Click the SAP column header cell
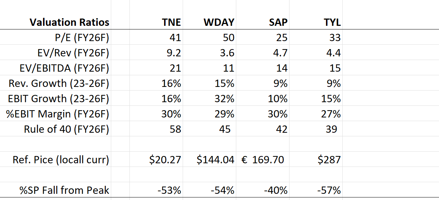This screenshot has width=439, height=200. click(x=277, y=22)
